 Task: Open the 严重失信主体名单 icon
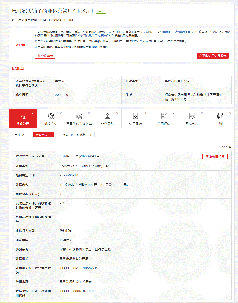pos(79,116)
